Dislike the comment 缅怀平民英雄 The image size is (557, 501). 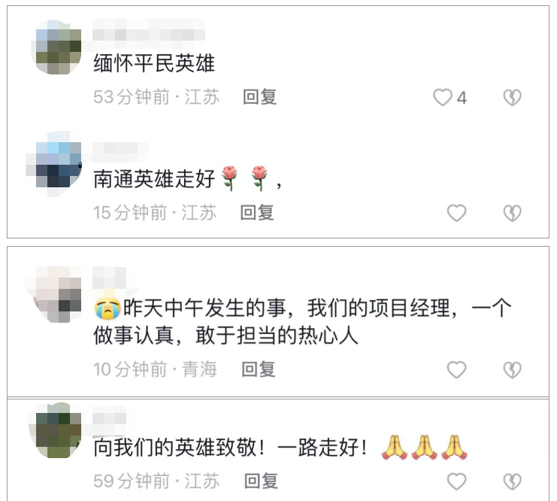[512, 98]
